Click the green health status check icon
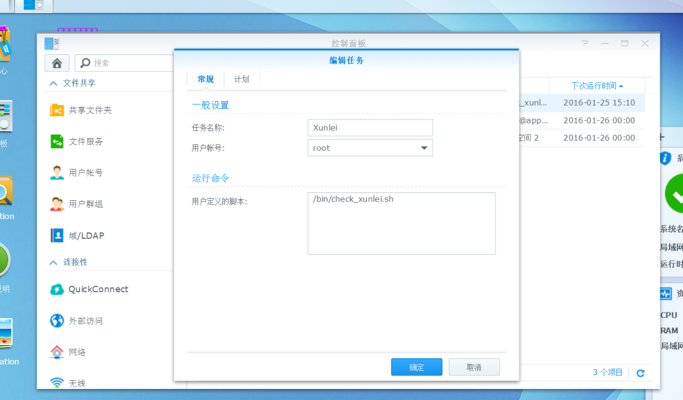 coord(674,194)
